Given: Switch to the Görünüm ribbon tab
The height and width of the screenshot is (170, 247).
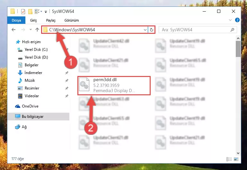Looking at the screenshot, I should pos(72,20).
